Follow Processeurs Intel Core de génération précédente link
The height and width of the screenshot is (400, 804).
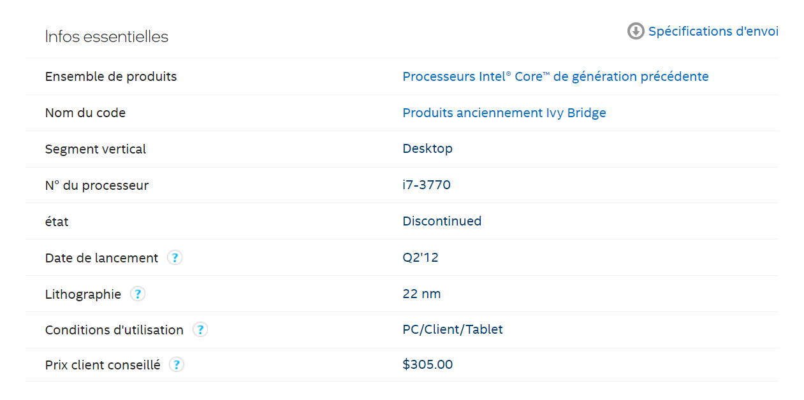(x=555, y=76)
